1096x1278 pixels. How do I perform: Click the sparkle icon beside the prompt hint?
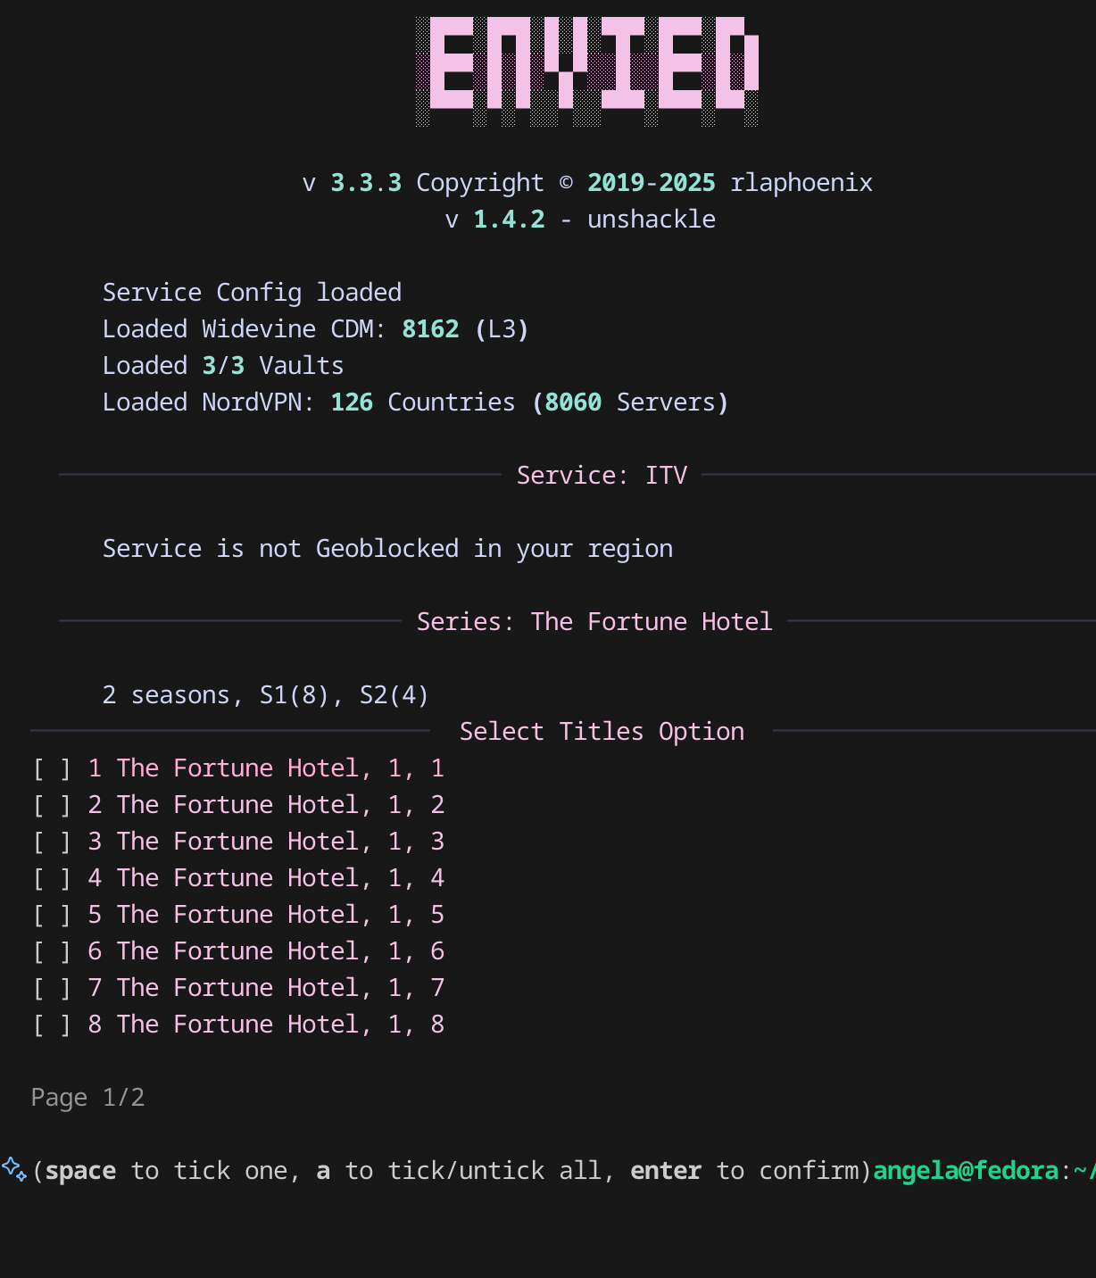coord(14,1169)
